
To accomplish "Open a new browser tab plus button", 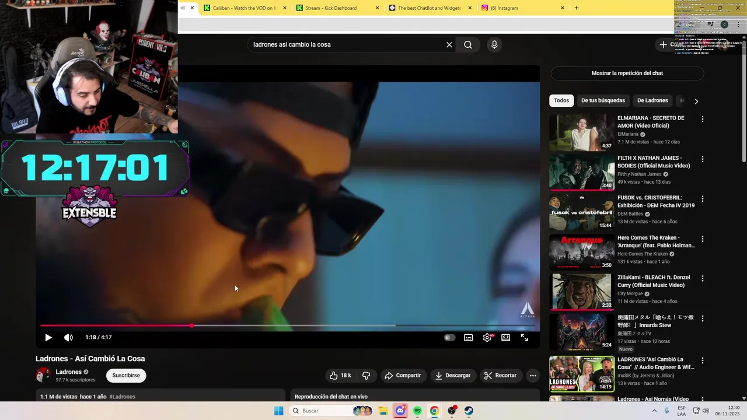I will 577,8.
